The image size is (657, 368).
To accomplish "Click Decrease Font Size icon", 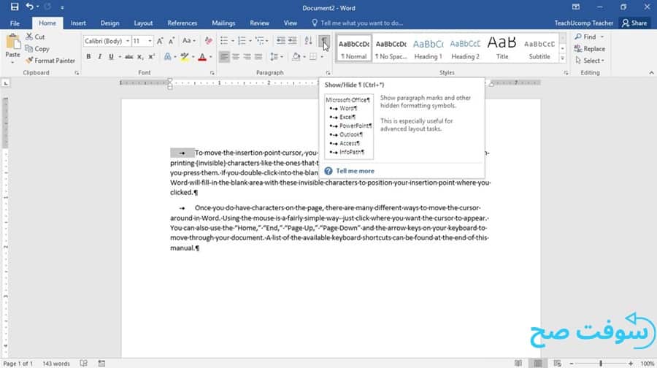I will 171,41.
